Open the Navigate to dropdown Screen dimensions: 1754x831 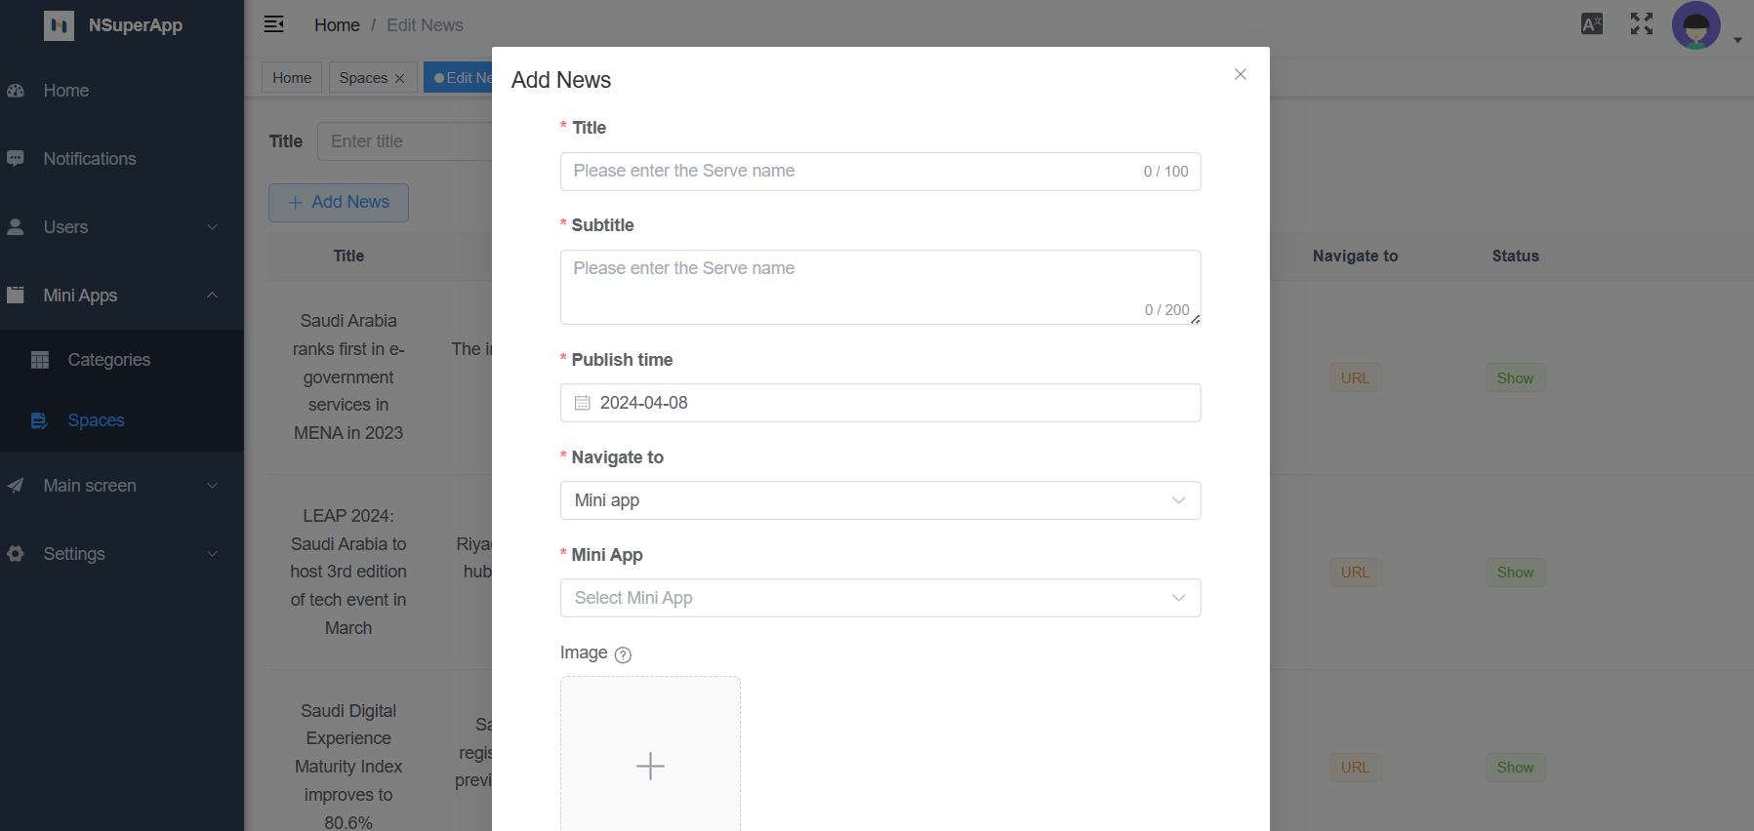click(879, 500)
